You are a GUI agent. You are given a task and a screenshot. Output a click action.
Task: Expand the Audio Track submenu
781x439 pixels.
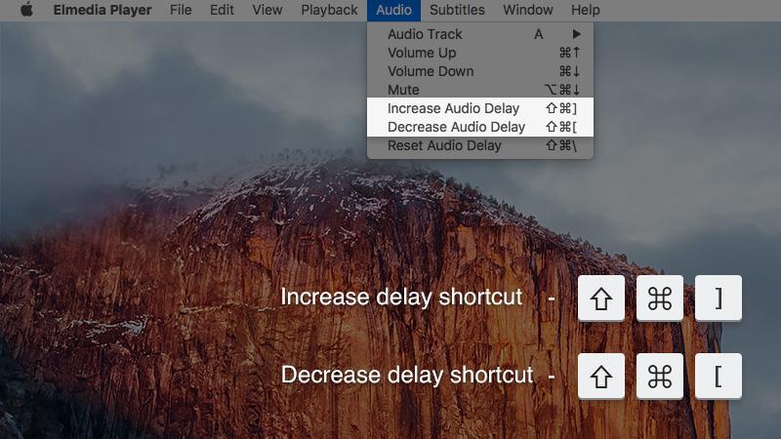pyautogui.click(x=480, y=34)
